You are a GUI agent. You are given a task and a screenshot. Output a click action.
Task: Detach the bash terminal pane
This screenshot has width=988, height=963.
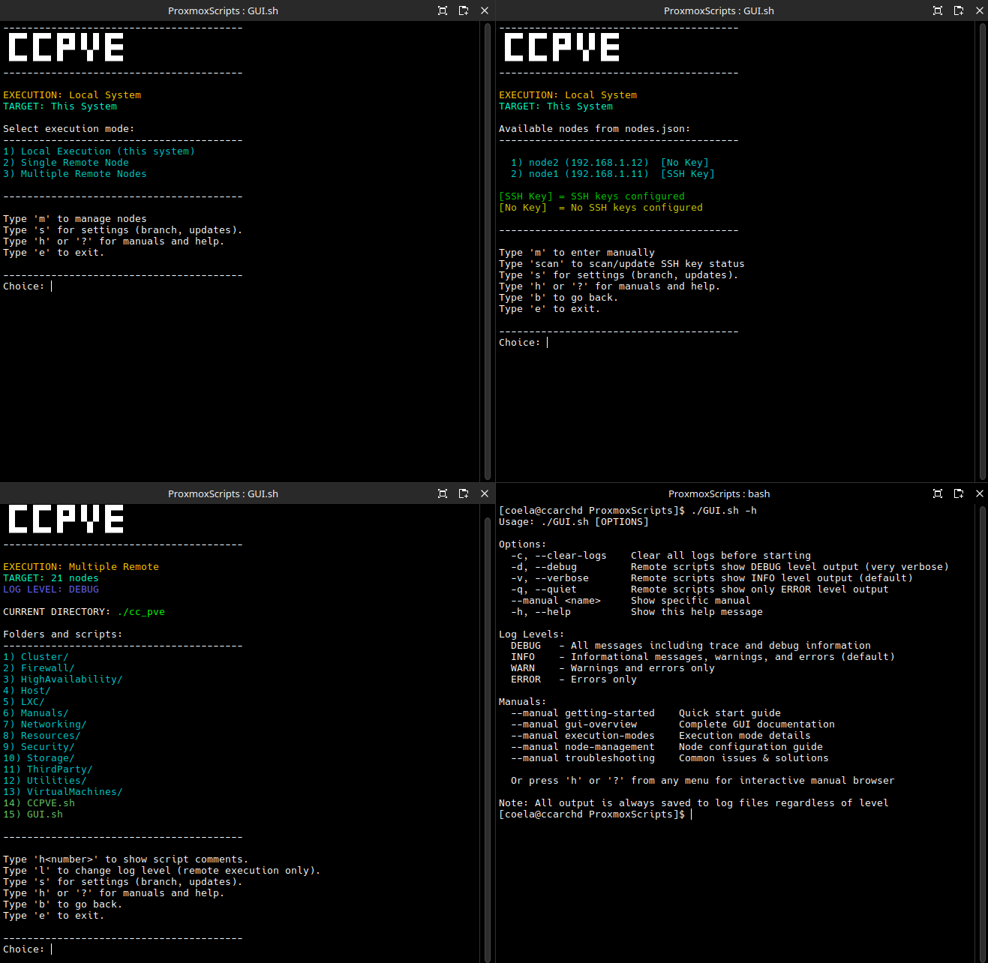(959, 493)
